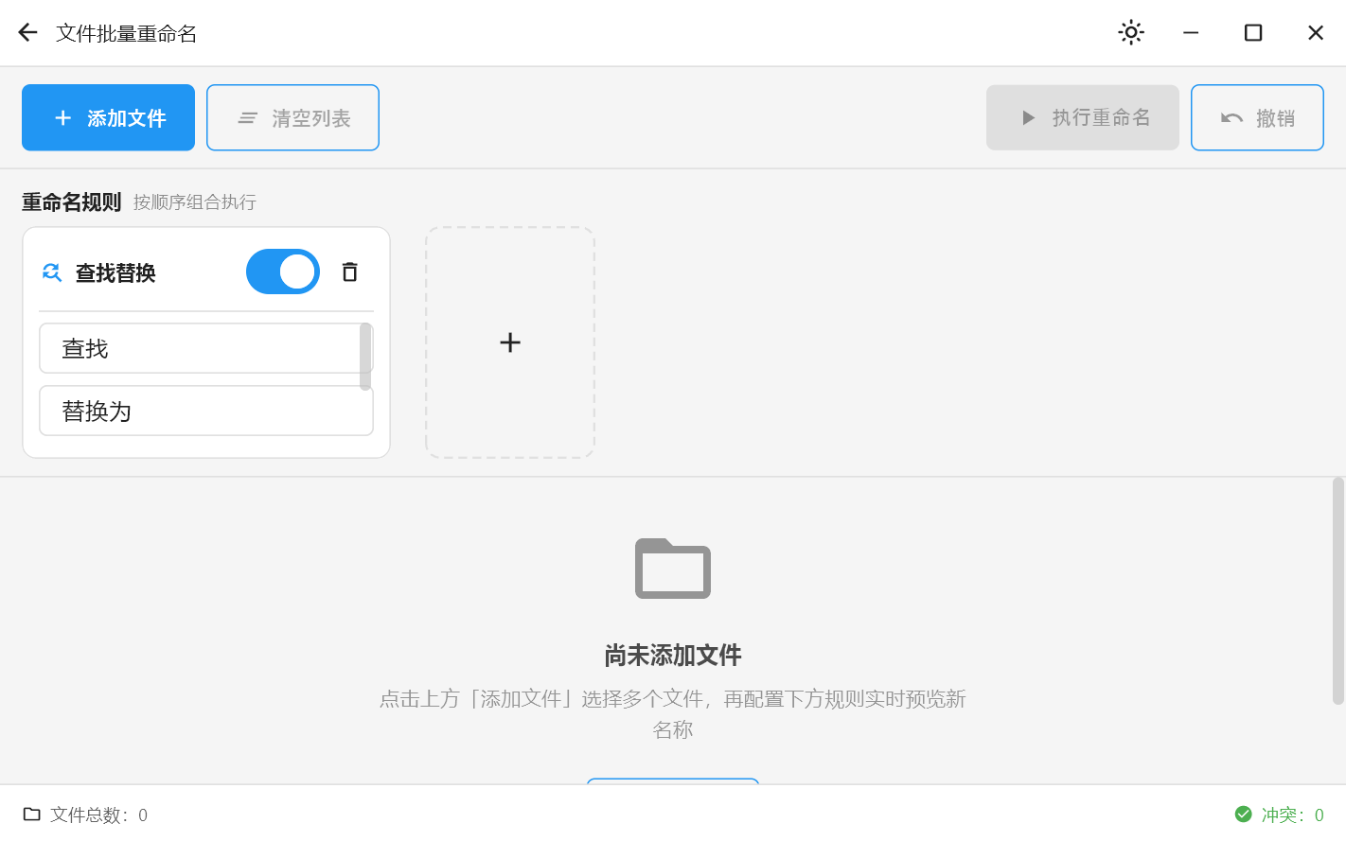Click 清空列表 to clear the file list
Image resolution: width=1346 pixels, height=841 pixels.
[x=292, y=117]
